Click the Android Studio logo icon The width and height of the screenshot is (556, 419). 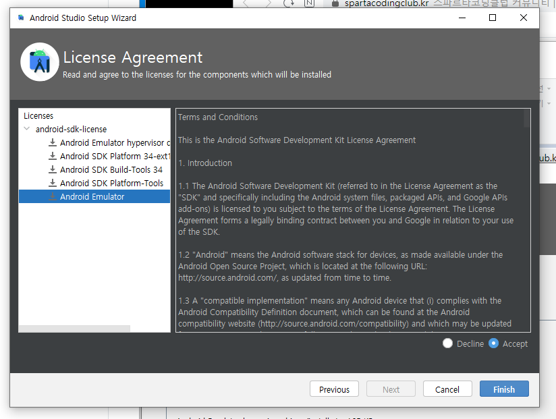click(40, 62)
